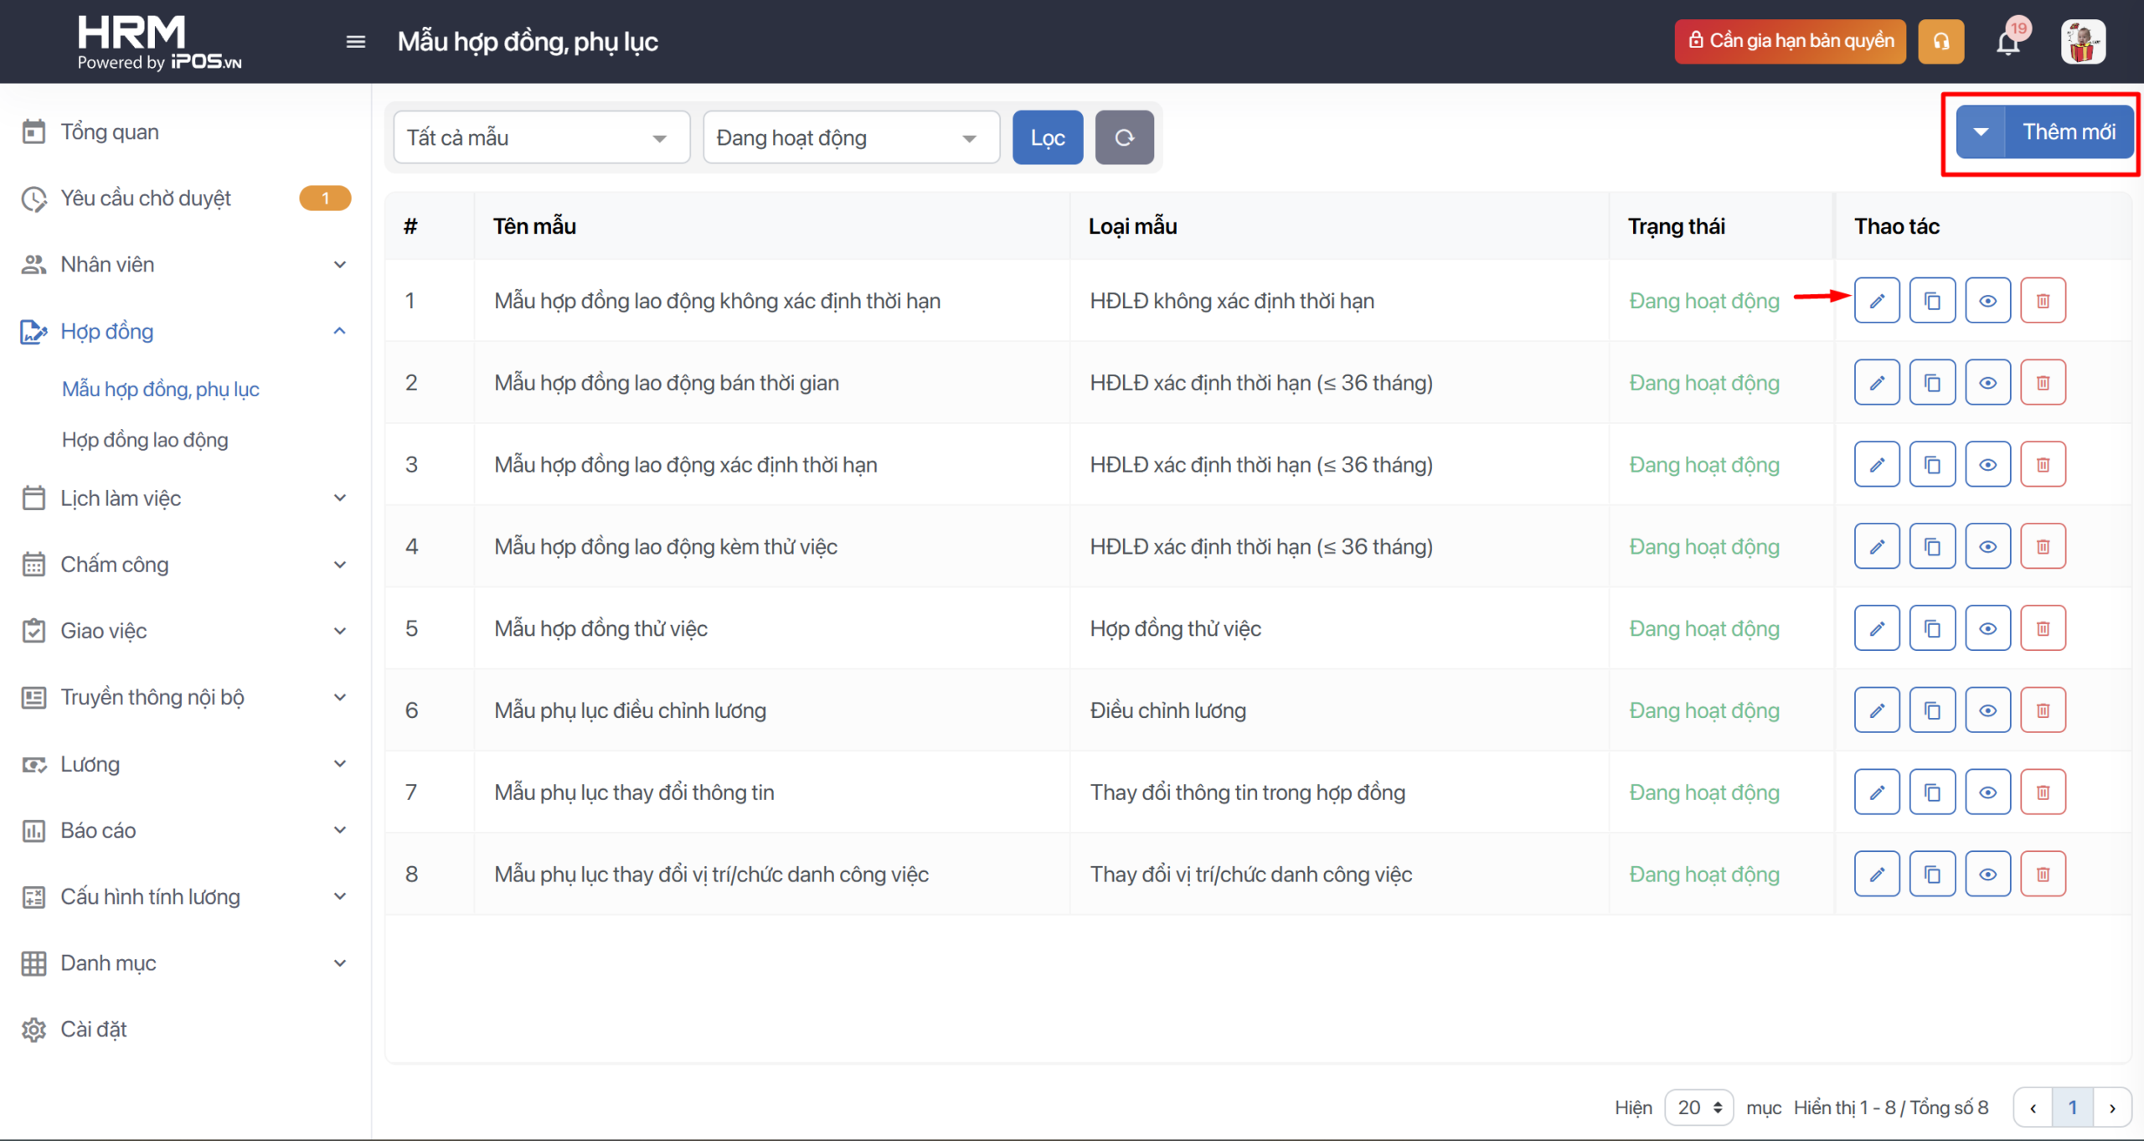The image size is (2144, 1141).
Task: Click the hamburger menu icon in header
Action: (356, 42)
